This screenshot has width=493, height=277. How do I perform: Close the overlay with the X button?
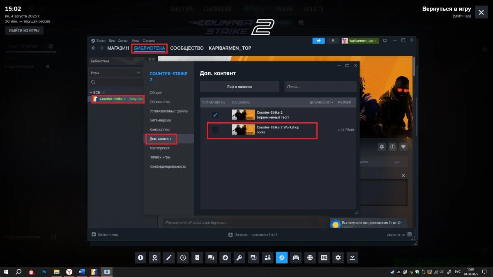[481, 12]
